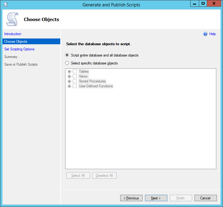Expand the Views tree node
Image resolution: width=223 pixels, height=207 pixels.
click(x=69, y=76)
